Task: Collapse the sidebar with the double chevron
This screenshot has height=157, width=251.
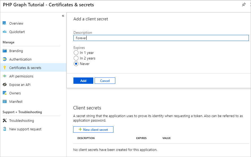Action: coord(63,16)
